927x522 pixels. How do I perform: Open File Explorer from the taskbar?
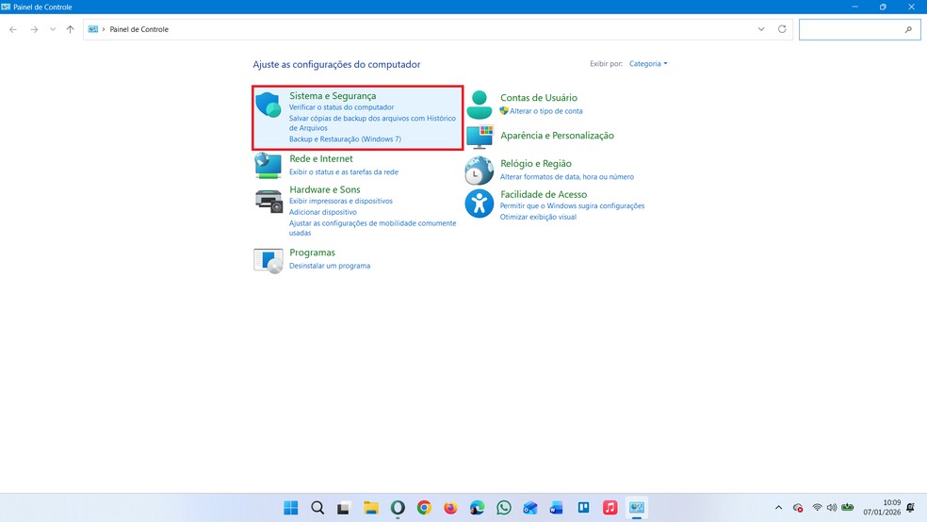pyautogui.click(x=370, y=508)
